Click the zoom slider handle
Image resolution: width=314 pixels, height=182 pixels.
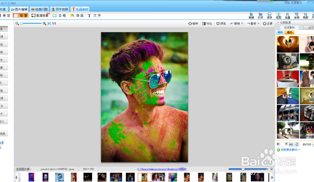21,23
